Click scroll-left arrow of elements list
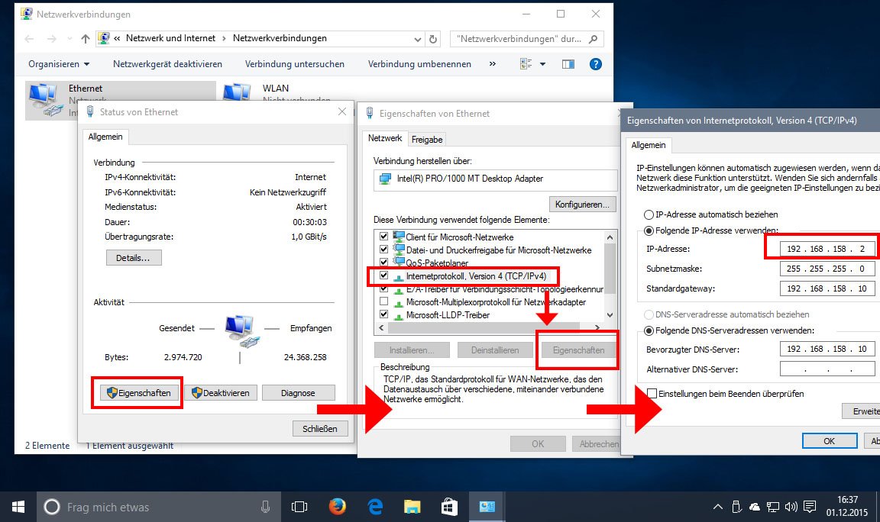Viewport: 880px width, 522px height. tap(382, 327)
